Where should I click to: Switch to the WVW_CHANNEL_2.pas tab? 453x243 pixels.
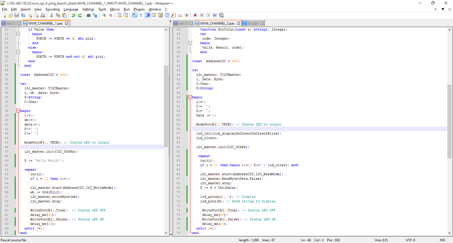coord(217,23)
